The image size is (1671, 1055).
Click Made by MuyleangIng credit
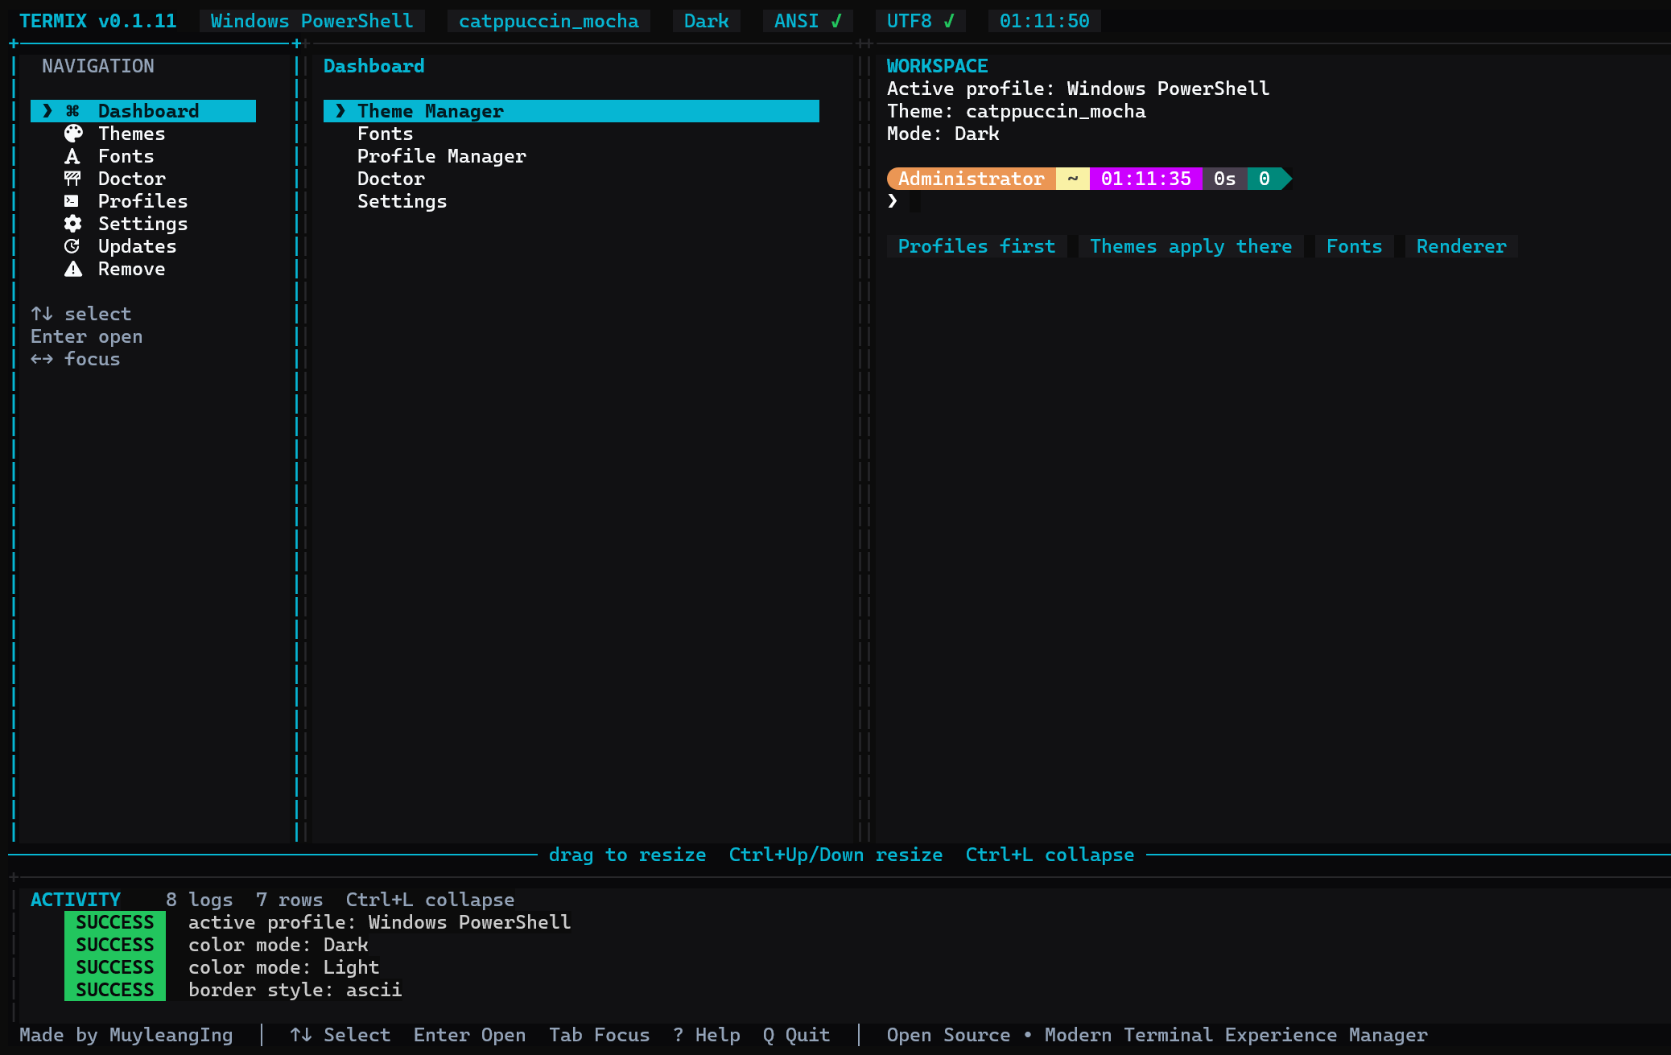(x=126, y=1035)
